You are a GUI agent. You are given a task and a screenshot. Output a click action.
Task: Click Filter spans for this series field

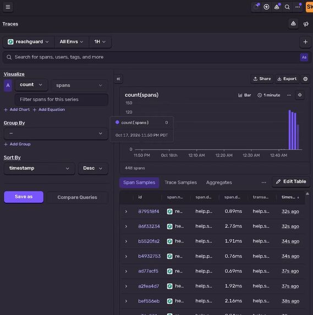tap(61, 100)
